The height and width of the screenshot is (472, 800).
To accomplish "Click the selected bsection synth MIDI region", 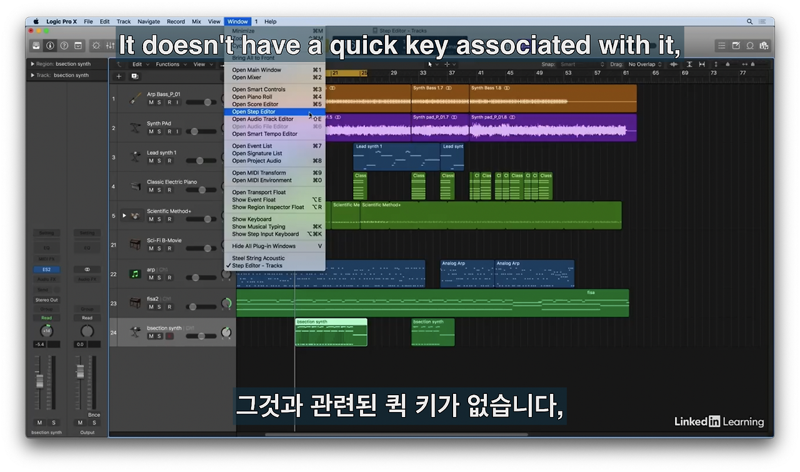I will 331,332.
